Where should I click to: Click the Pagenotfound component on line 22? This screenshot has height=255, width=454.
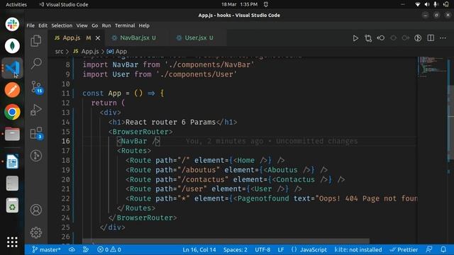tap(263, 198)
